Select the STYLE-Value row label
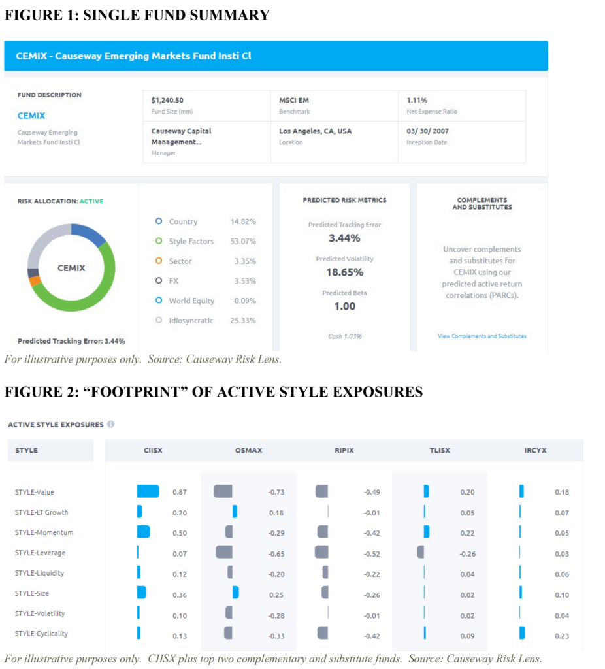This screenshot has height=669, width=605. tap(35, 492)
